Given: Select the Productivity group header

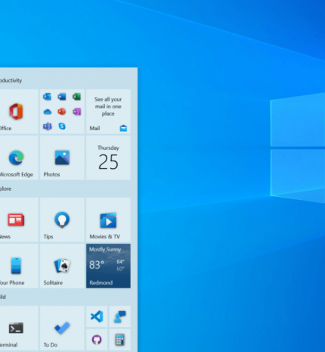Looking at the screenshot, I should [x=11, y=80].
